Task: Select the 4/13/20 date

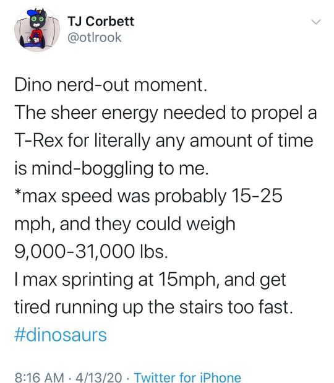Action: (99, 377)
